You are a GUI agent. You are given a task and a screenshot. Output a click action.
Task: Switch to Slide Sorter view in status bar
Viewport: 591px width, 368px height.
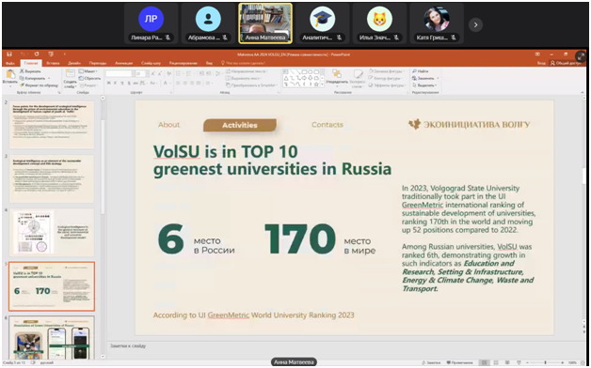pyautogui.click(x=496, y=362)
